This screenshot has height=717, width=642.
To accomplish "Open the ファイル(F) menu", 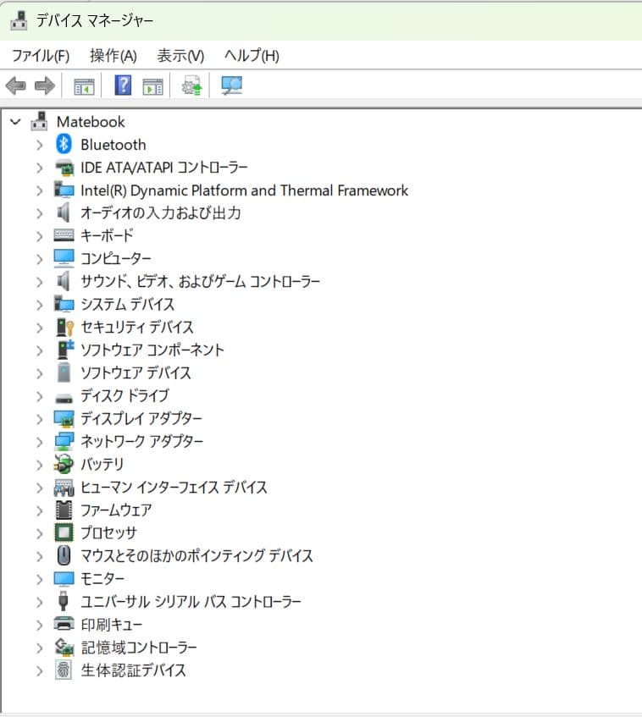I will click(x=41, y=56).
